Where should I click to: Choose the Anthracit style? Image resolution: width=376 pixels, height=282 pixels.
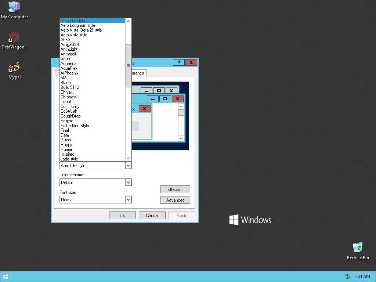click(x=92, y=54)
